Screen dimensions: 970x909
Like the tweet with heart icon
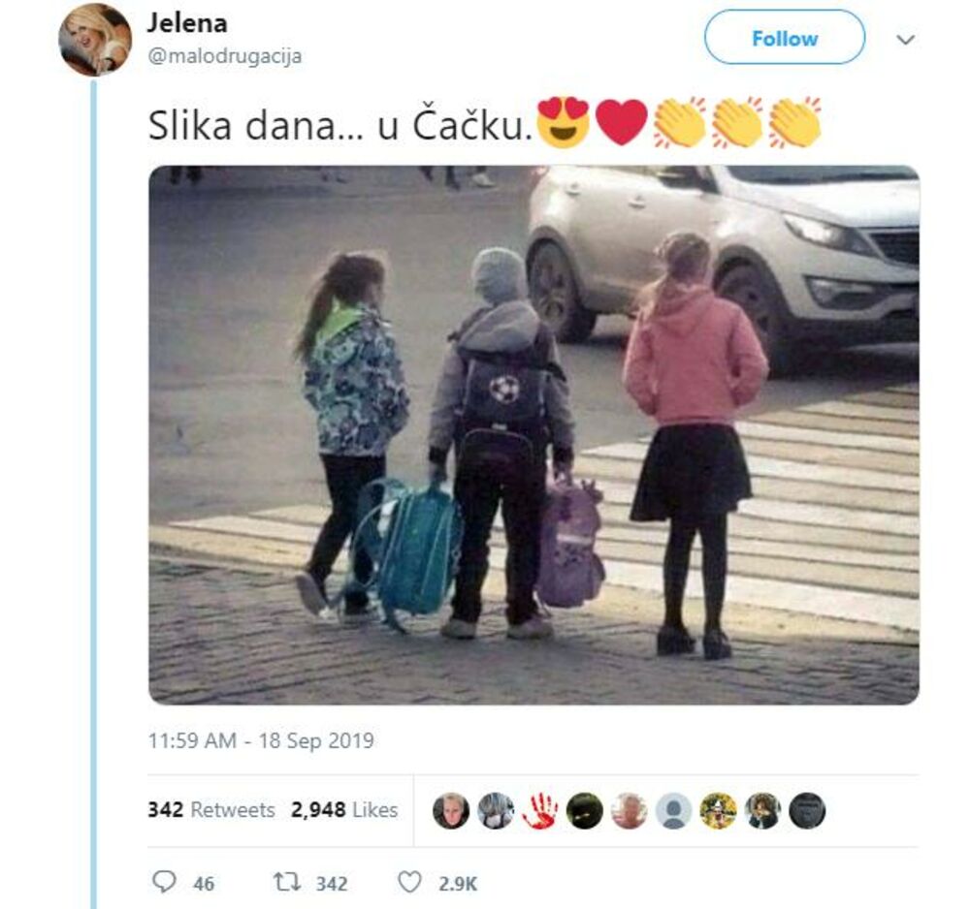(409, 882)
